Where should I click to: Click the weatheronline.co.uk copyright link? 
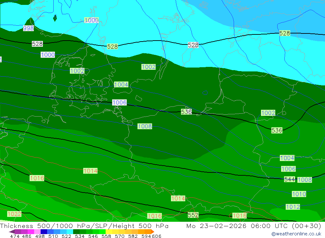[x=296, y=234]
